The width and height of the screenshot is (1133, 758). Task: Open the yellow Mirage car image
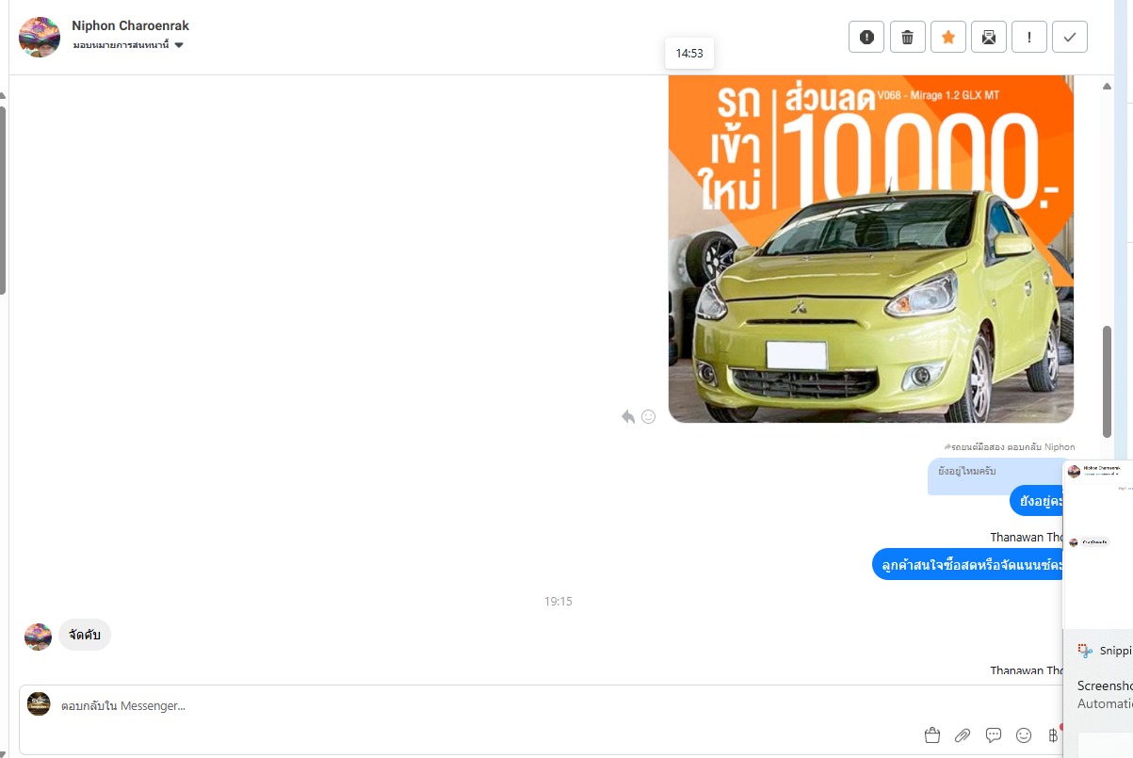[870, 249]
